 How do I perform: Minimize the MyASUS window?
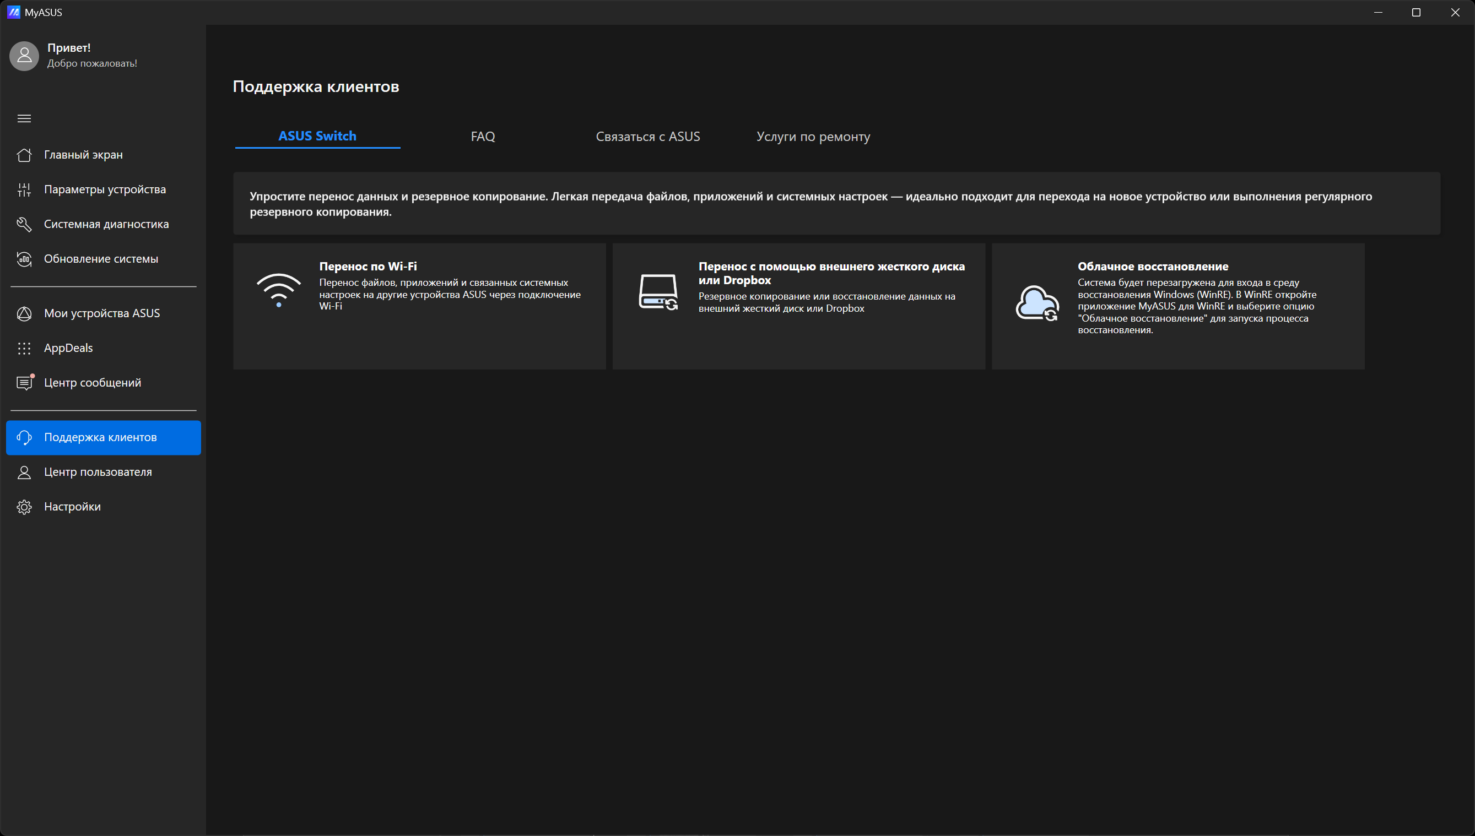(1378, 12)
